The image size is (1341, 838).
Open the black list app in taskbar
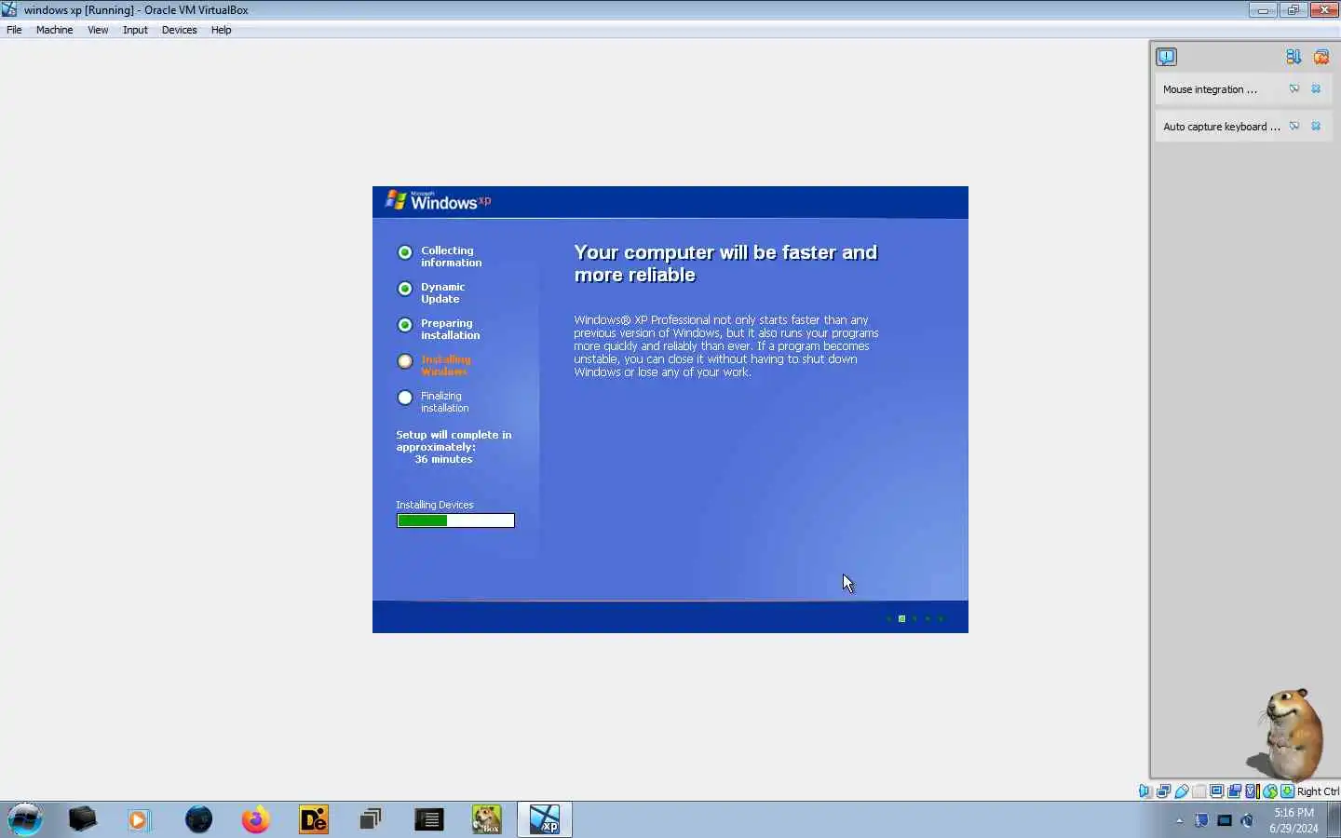click(x=428, y=819)
